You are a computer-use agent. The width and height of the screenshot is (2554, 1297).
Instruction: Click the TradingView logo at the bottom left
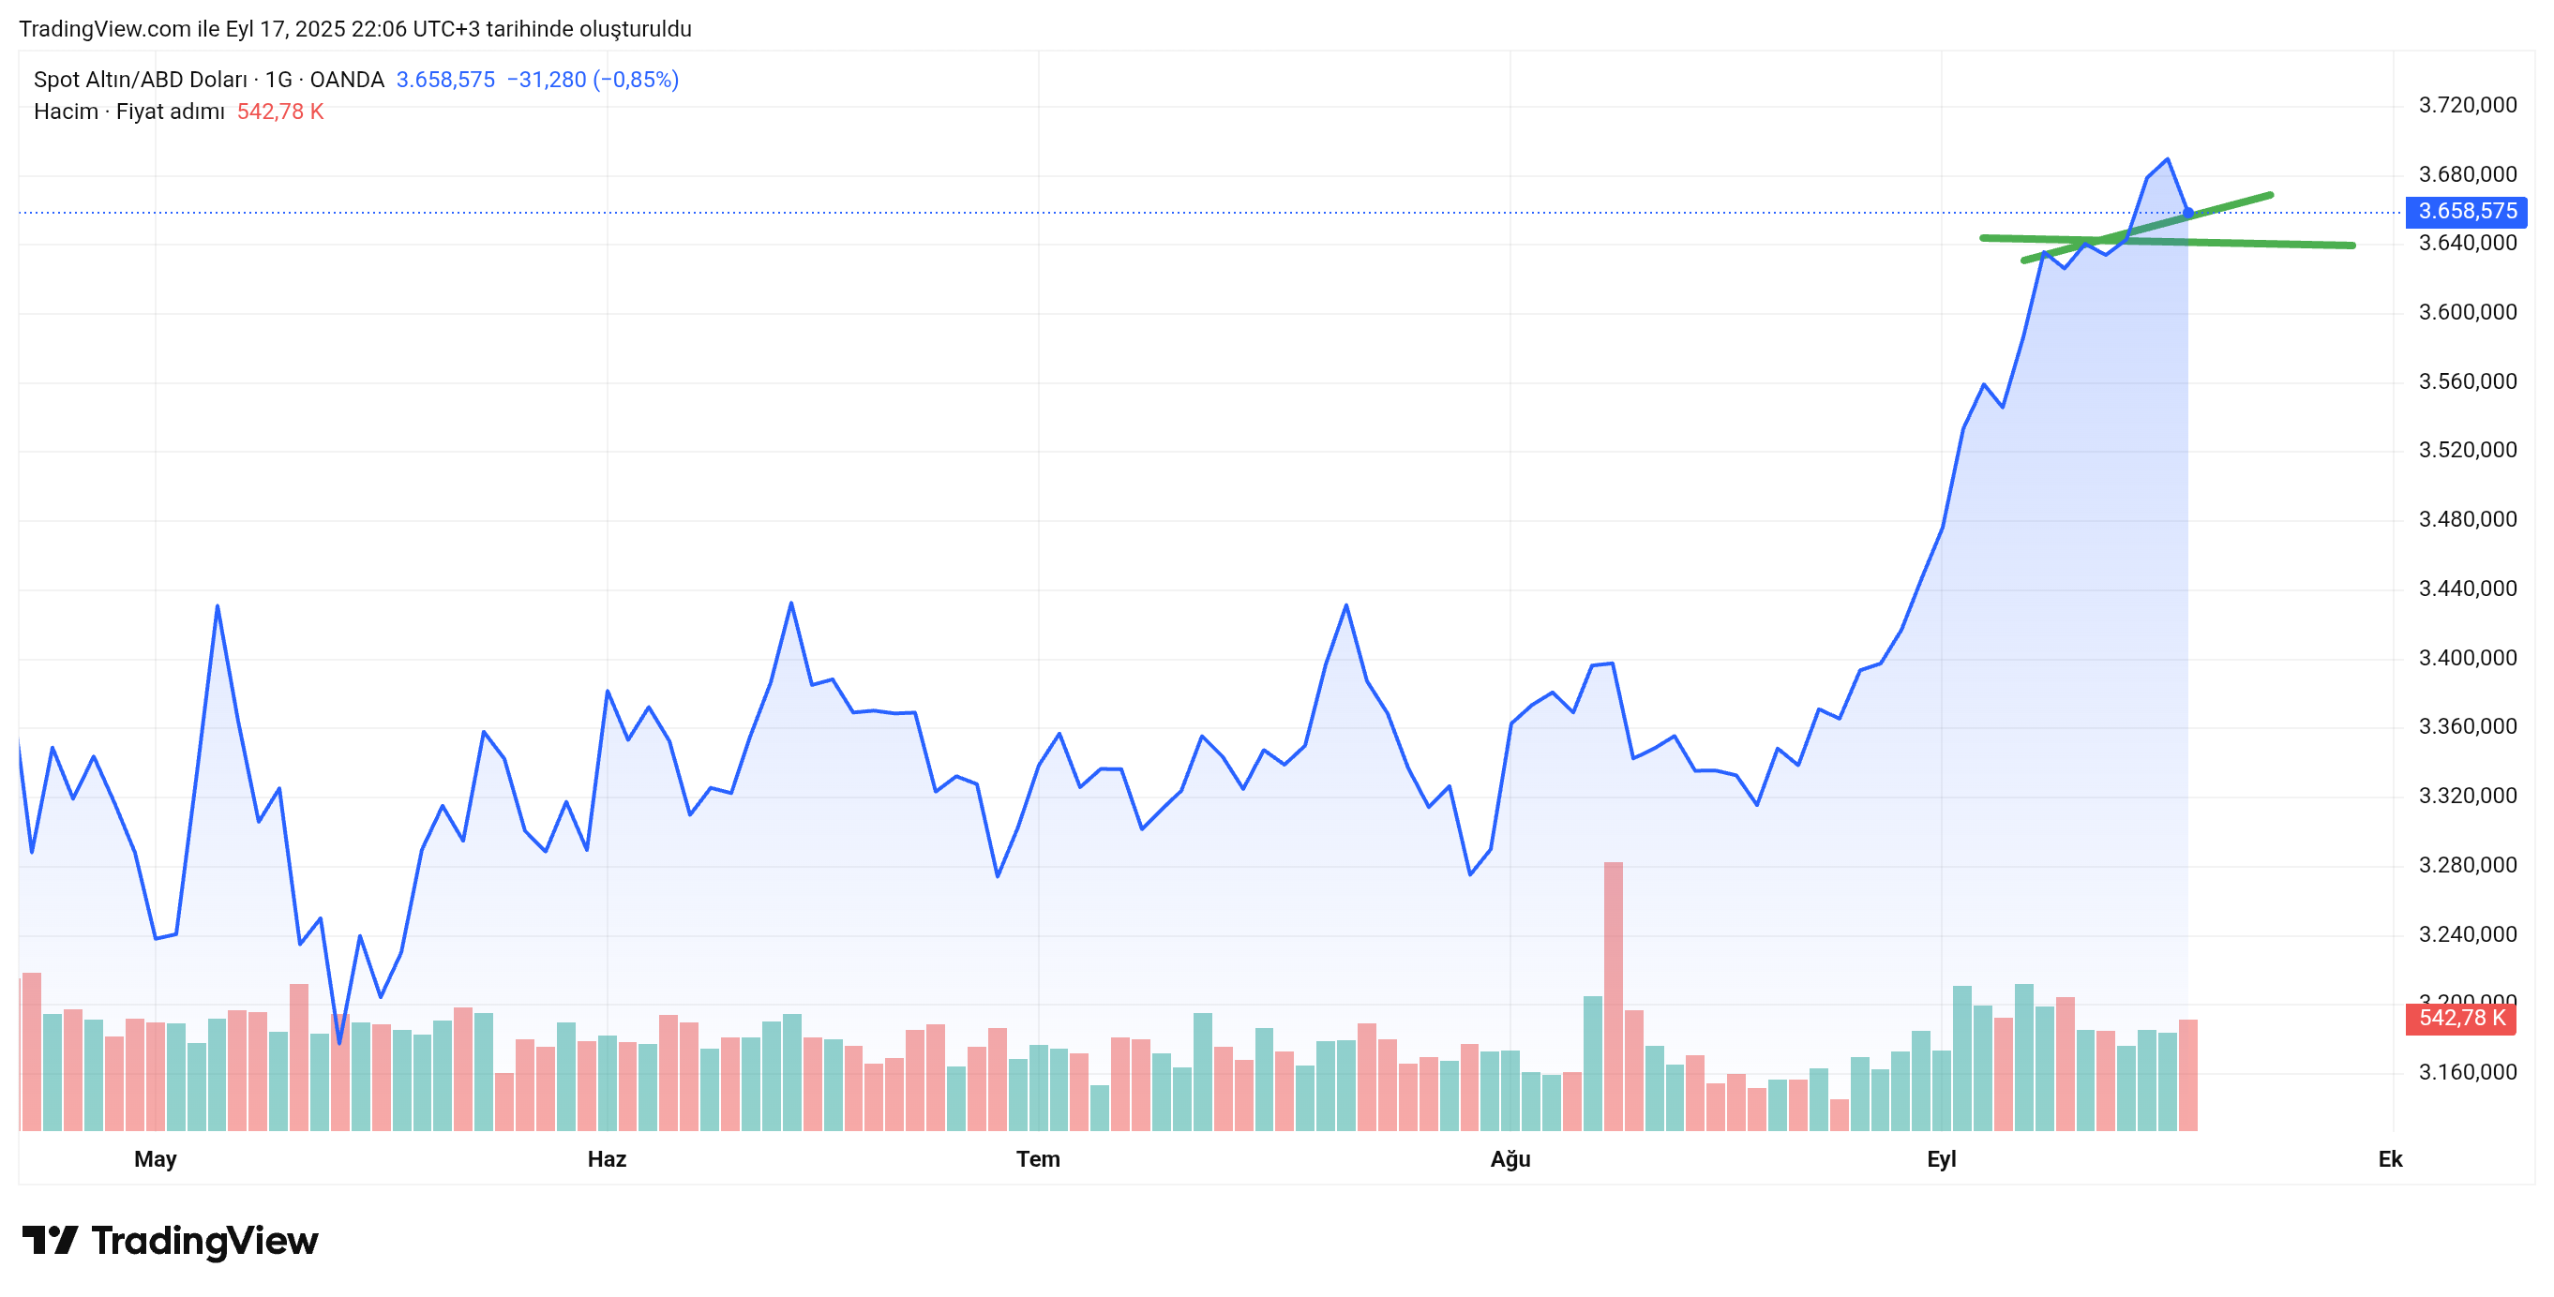170,1241
